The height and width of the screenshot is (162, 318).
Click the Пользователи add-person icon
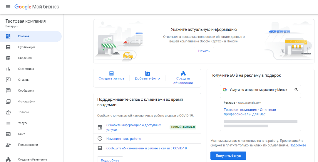[x=8, y=145]
